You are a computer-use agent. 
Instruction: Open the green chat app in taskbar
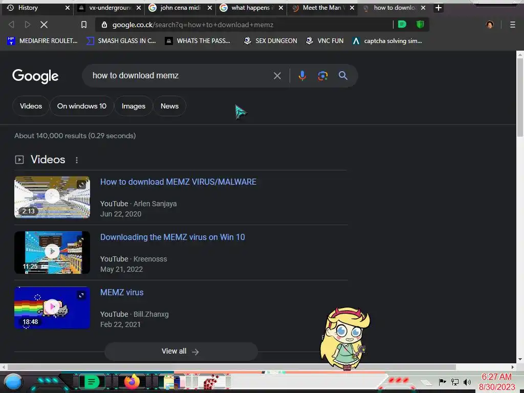91,382
